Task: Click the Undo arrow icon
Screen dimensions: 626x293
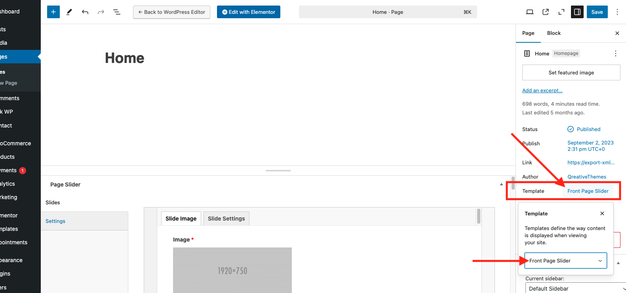Action: click(x=85, y=12)
